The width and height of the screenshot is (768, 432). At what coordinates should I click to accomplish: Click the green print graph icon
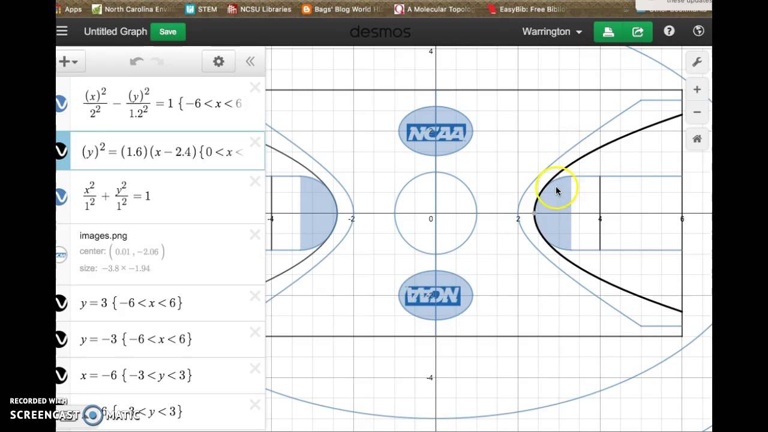pos(608,32)
